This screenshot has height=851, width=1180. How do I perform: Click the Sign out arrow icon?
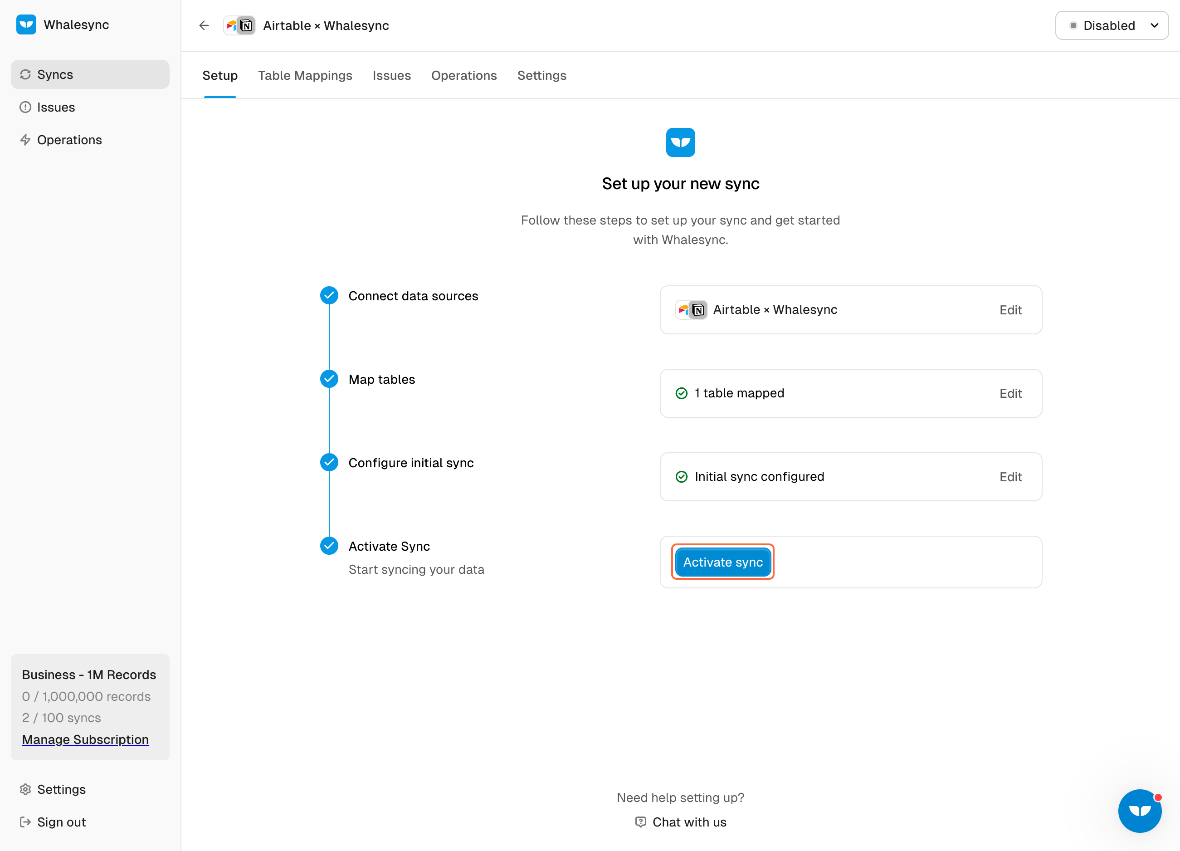click(25, 822)
